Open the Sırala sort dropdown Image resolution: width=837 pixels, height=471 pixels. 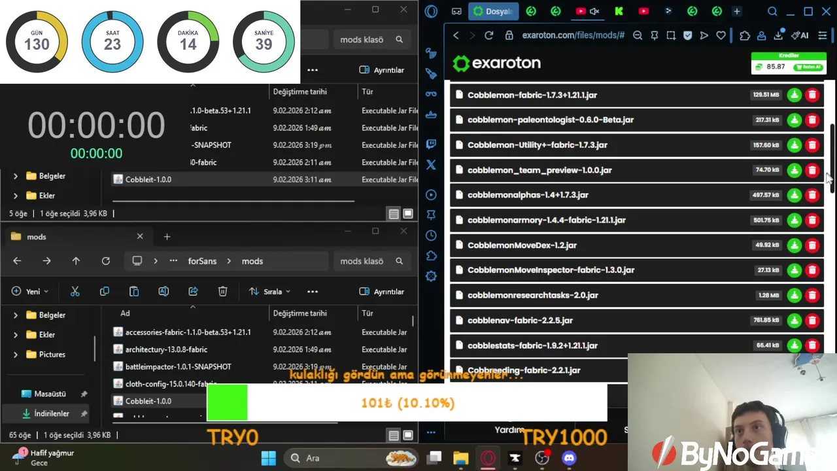(x=269, y=292)
